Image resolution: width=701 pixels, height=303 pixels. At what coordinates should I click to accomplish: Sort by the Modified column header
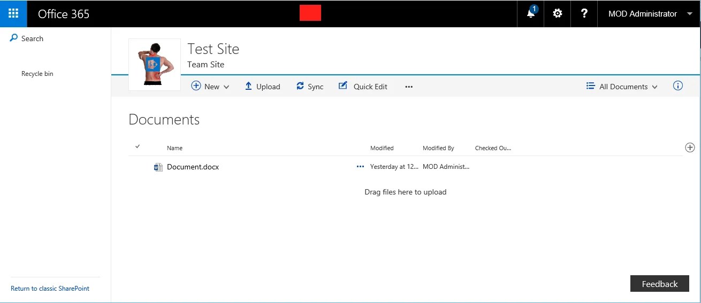[382, 148]
